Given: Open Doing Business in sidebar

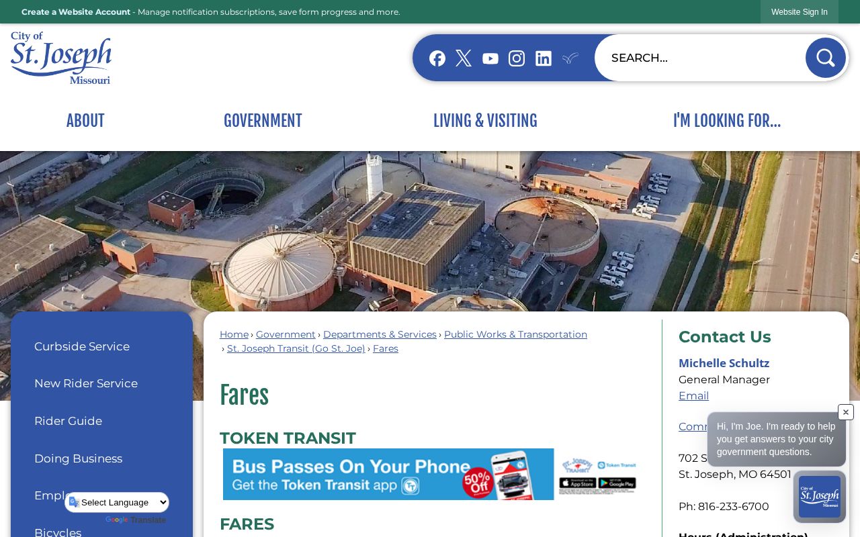Looking at the screenshot, I should [x=78, y=458].
